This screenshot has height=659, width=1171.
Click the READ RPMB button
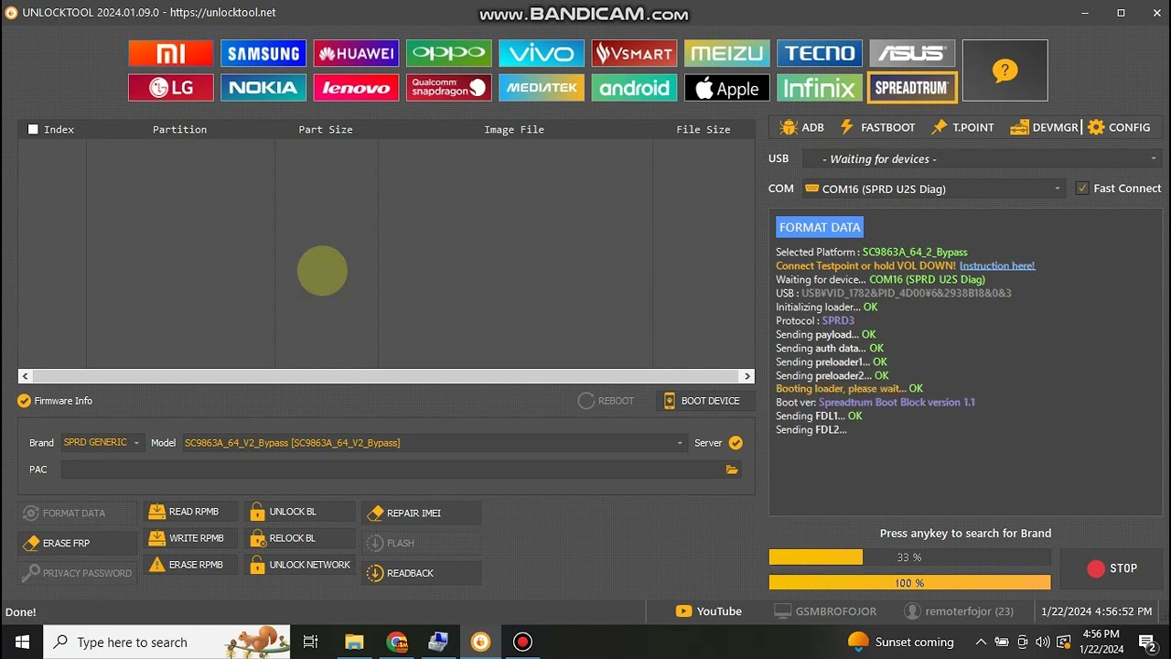190,512
